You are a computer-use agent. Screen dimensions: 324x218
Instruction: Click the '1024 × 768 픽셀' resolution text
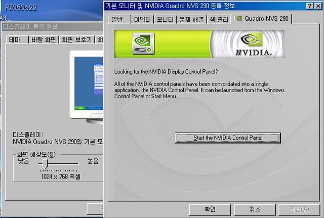tap(61, 177)
